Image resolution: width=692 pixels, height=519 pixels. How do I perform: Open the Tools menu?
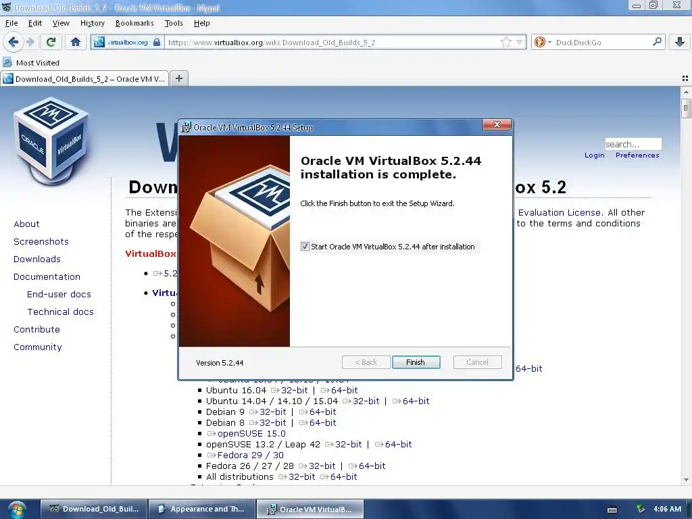click(174, 23)
